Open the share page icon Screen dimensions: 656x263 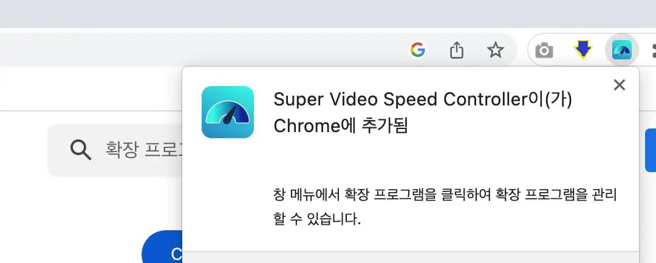coord(457,50)
